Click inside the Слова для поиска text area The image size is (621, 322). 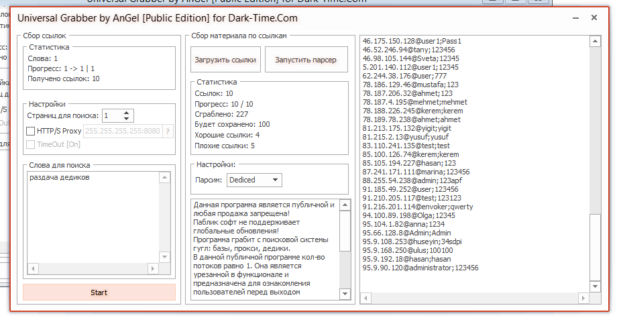click(93, 217)
